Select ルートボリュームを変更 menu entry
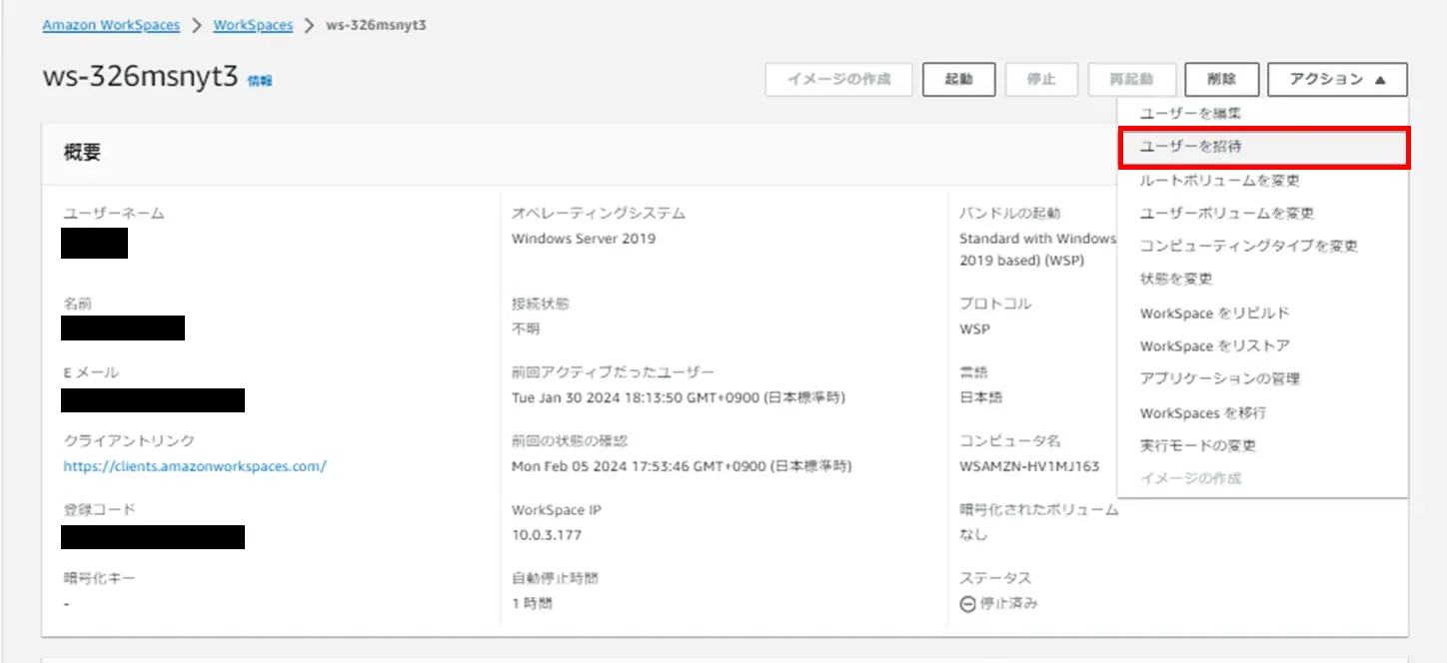 (1219, 181)
